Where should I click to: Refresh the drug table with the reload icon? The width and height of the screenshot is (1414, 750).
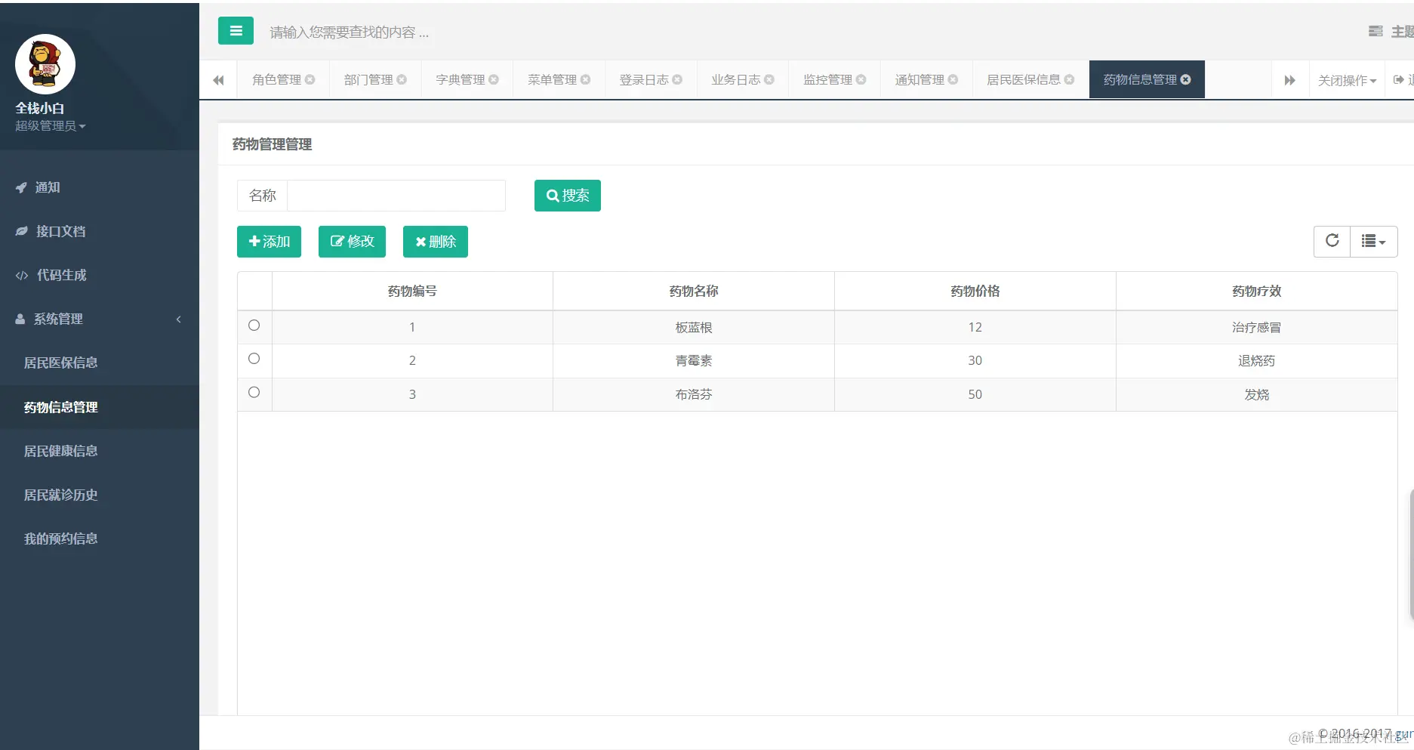[1332, 241]
